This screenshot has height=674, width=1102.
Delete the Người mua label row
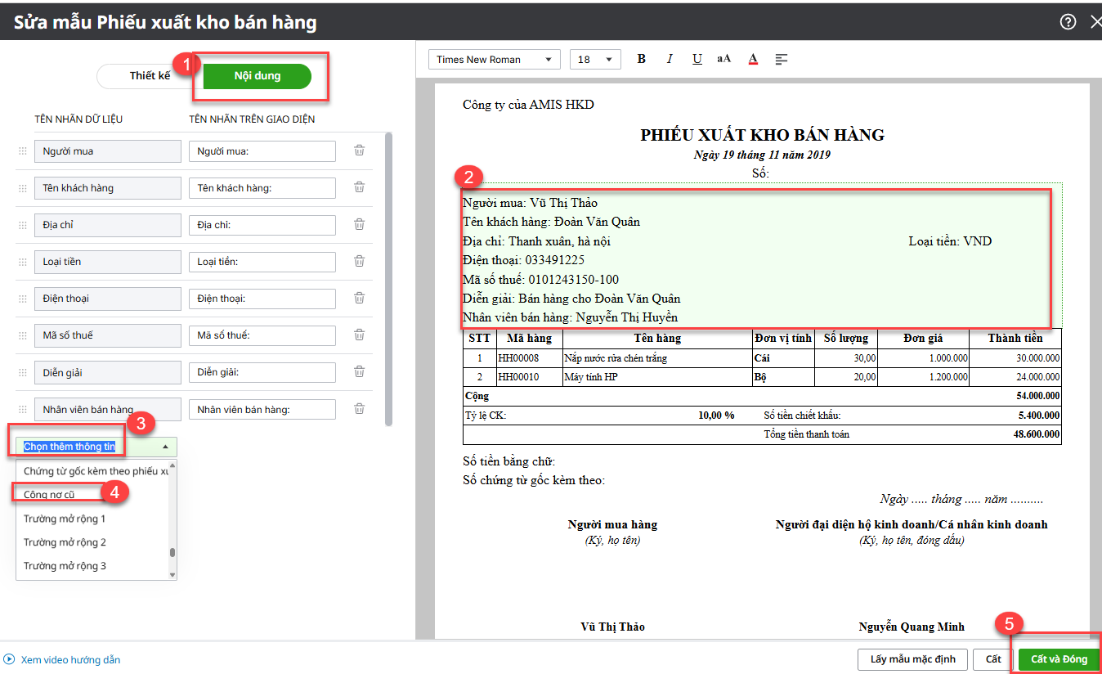[359, 151]
